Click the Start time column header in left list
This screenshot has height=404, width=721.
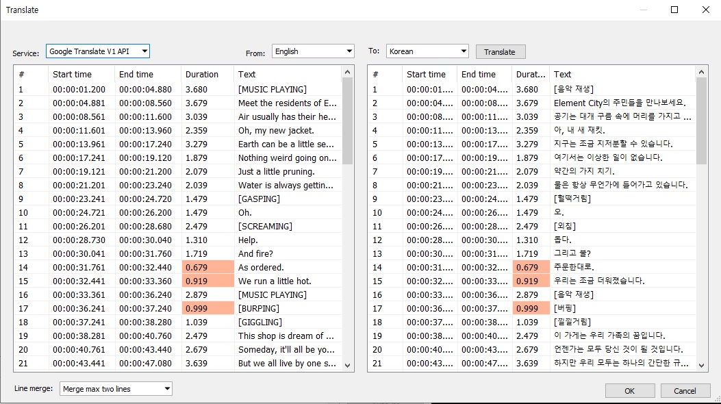click(x=81, y=75)
